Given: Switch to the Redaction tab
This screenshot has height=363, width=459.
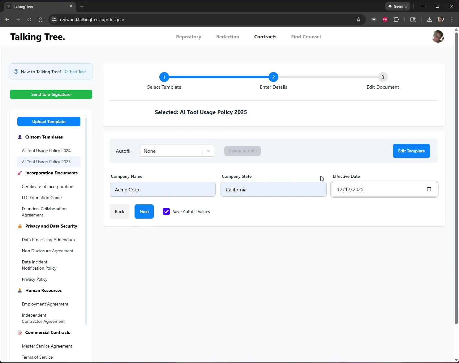Looking at the screenshot, I should (228, 36).
